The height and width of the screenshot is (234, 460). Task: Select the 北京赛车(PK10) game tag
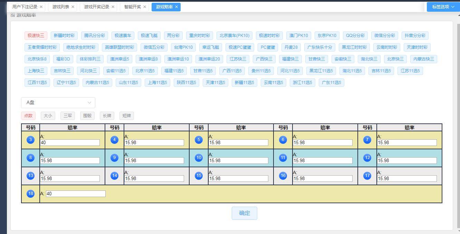[234, 36]
